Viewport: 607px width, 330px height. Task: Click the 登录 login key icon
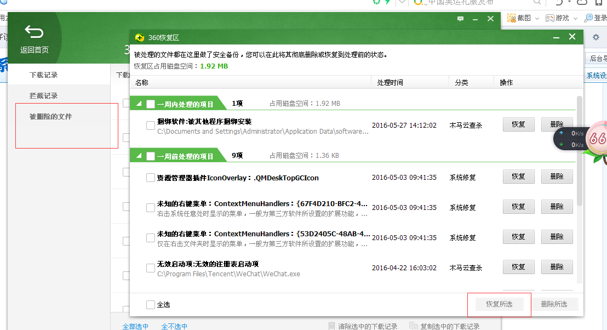click(588, 18)
